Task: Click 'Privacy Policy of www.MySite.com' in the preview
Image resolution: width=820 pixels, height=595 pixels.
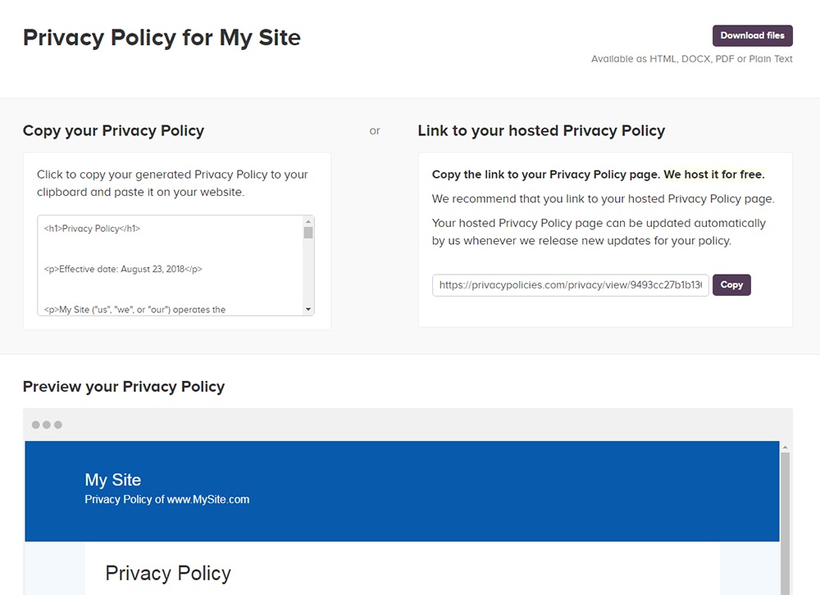Action: click(166, 499)
